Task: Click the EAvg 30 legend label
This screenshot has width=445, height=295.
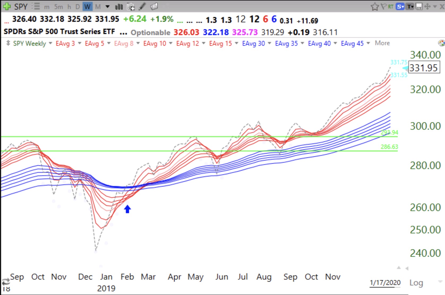Action: pyautogui.click(x=253, y=43)
